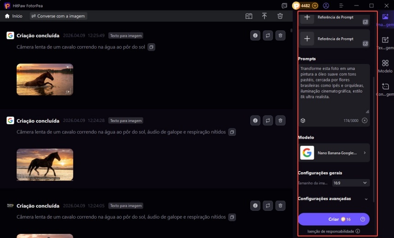Open the 16:9 image size dropdown
The width and height of the screenshot is (394, 238).
[351, 183]
